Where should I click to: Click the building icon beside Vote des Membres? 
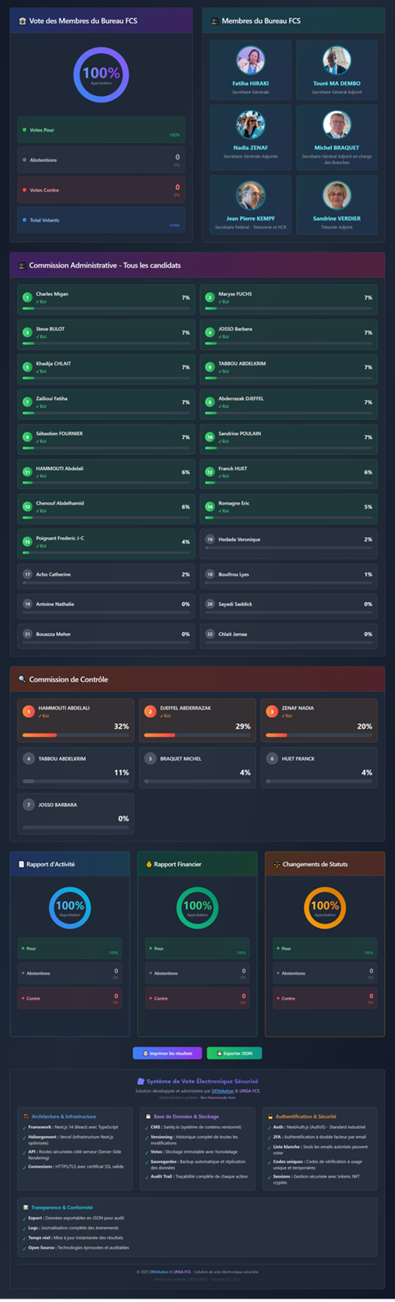coord(22,21)
